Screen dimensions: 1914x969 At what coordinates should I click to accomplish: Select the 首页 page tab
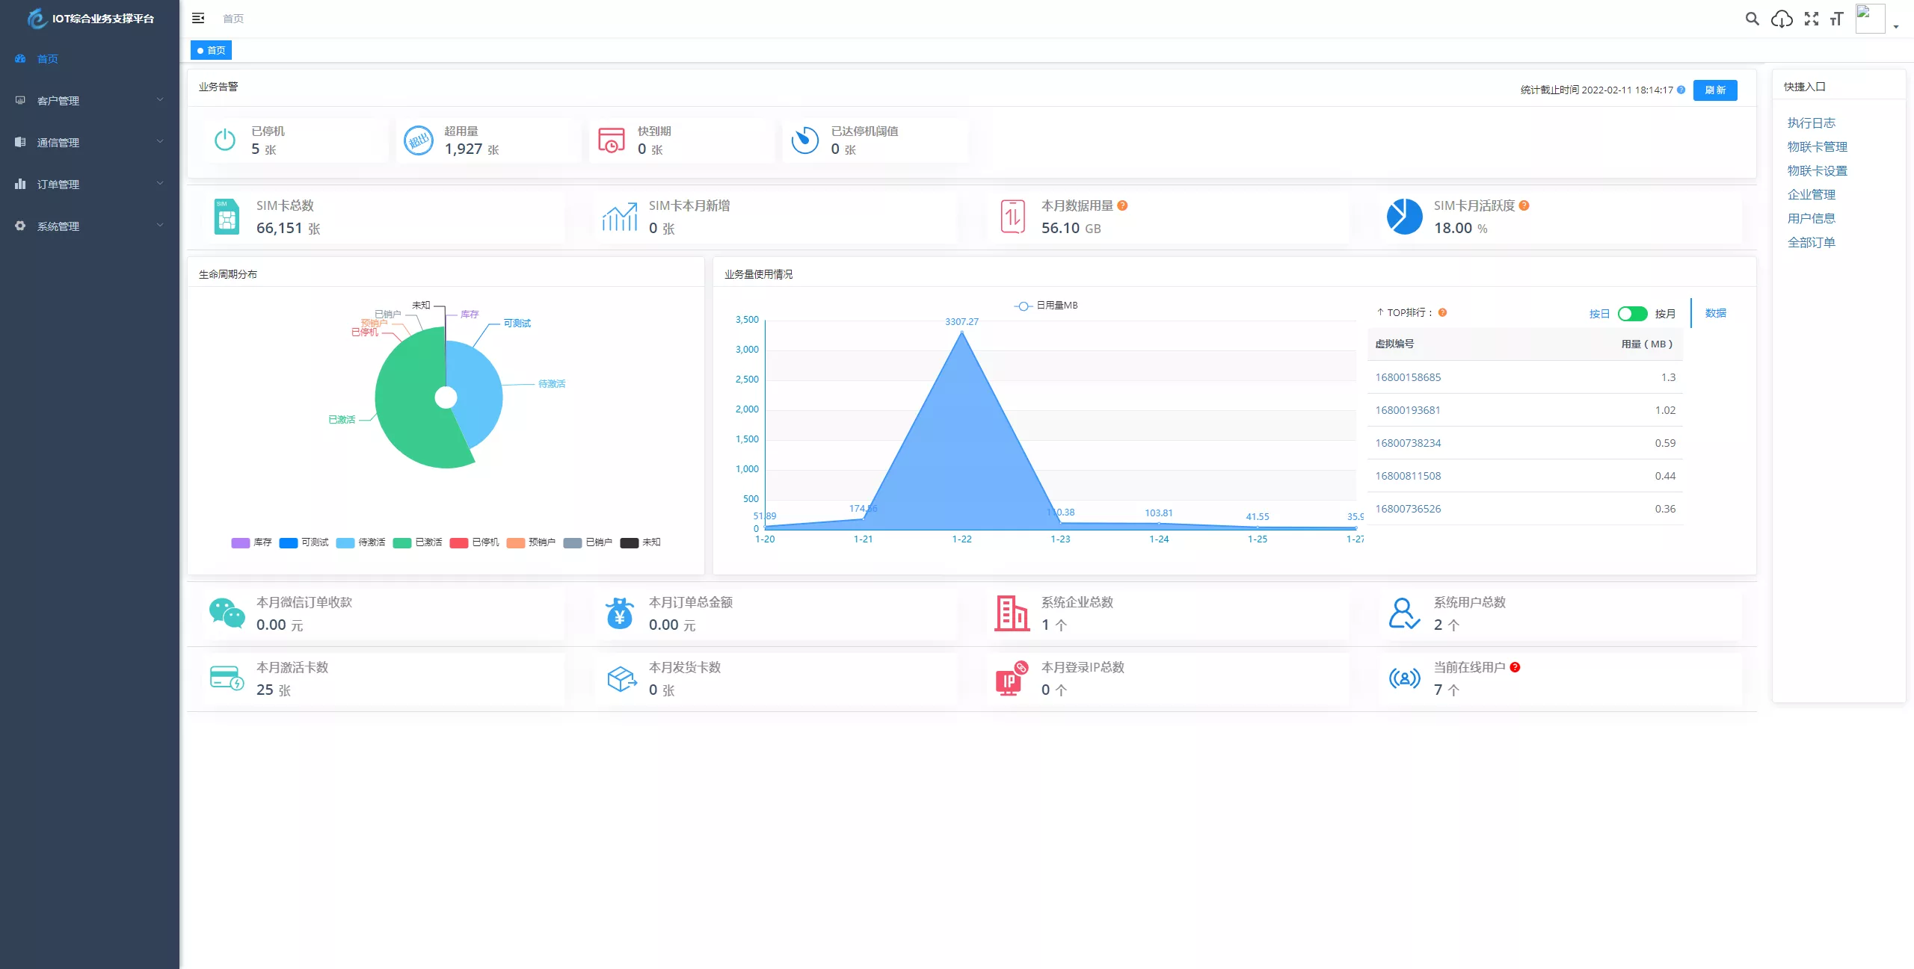(212, 50)
